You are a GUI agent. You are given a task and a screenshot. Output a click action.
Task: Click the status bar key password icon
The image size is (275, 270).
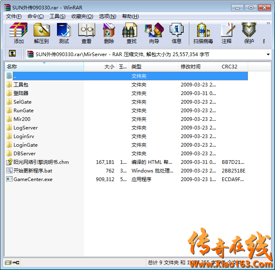click(16, 263)
